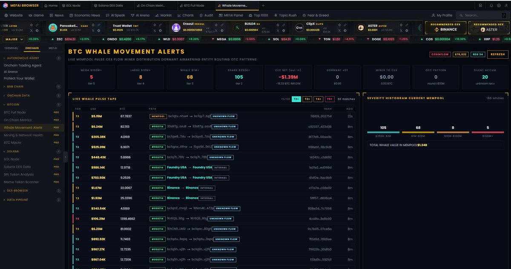Click the REFRESH button
The width and height of the screenshot is (511, 269).
(497, 54)
